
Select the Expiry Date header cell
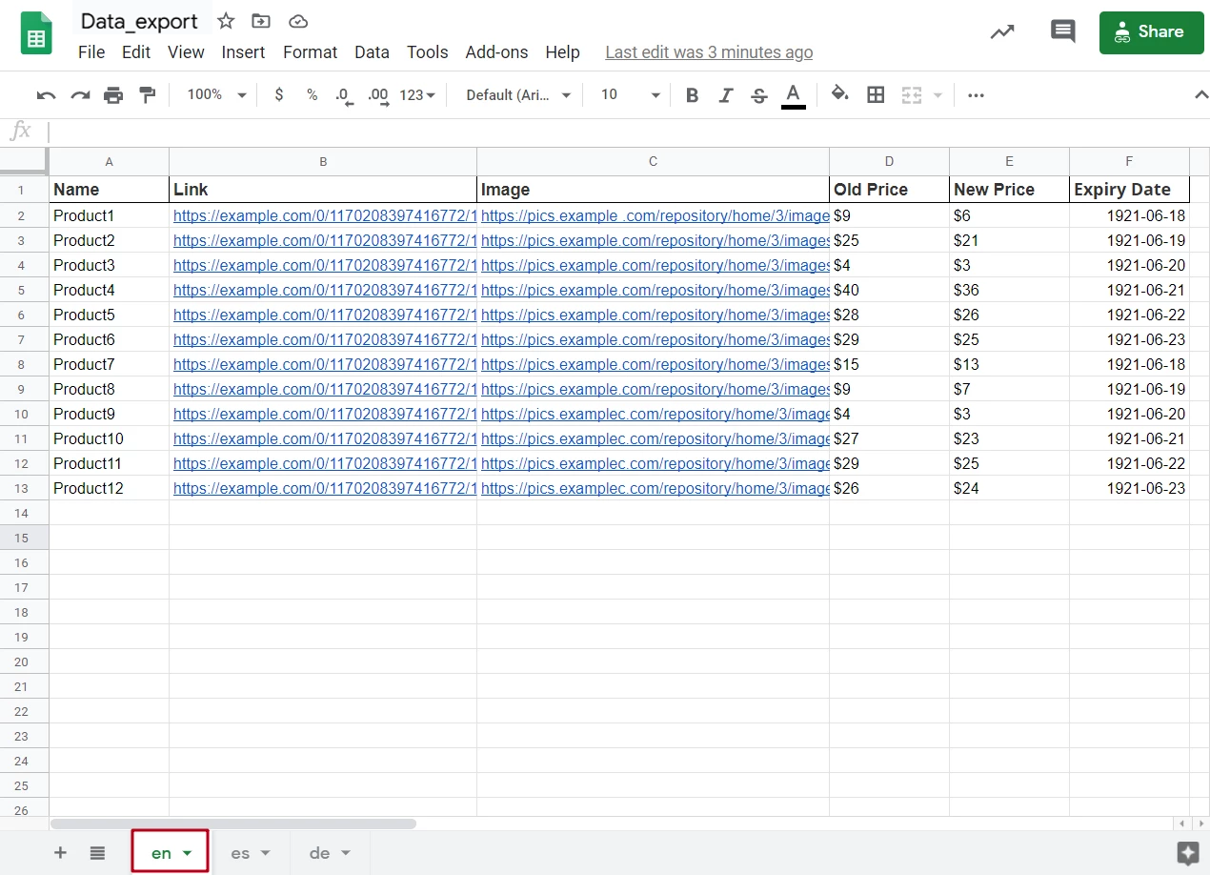coord(1129,190)
